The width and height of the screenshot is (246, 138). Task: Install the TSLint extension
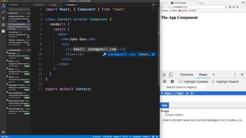click(x=27, y=82)
